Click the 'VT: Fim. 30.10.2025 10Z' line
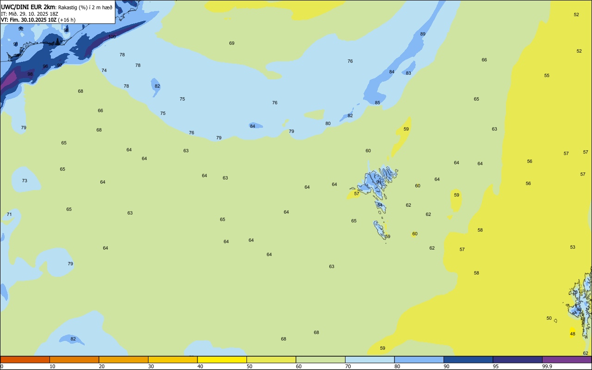Screen dimensions: 592x370 click(x=29, y=20)
